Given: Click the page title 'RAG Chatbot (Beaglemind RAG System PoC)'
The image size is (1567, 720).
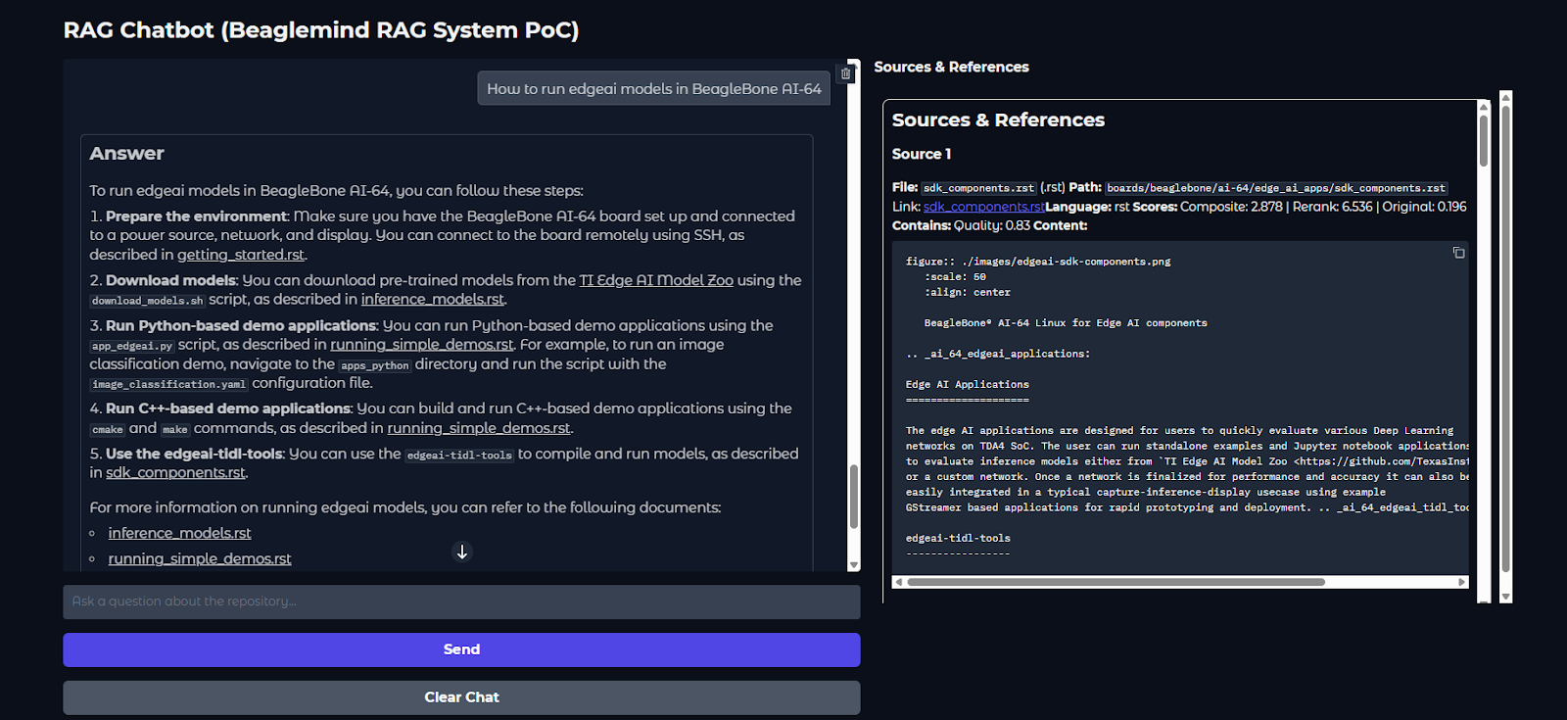Looking at the screenshot, I should (321, 30).
